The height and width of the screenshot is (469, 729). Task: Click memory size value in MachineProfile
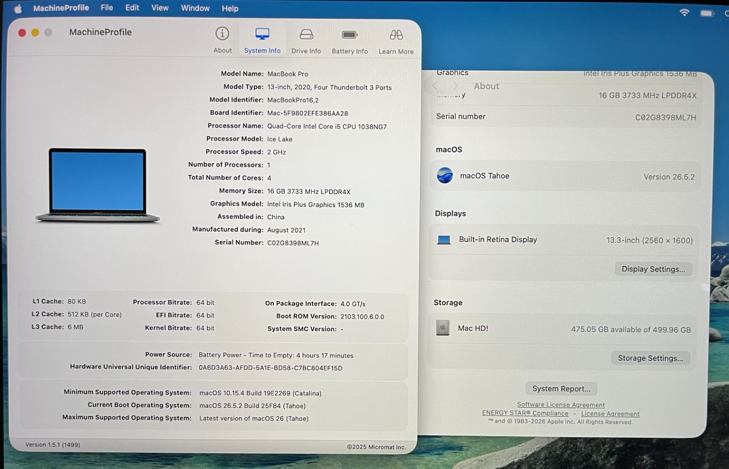click(x=309, y=191)
